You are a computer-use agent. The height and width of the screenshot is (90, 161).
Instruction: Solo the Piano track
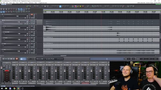click(34, 49)
